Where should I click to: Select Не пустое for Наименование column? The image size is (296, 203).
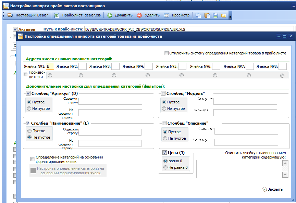pyautogui.click(x=29, y=137)
